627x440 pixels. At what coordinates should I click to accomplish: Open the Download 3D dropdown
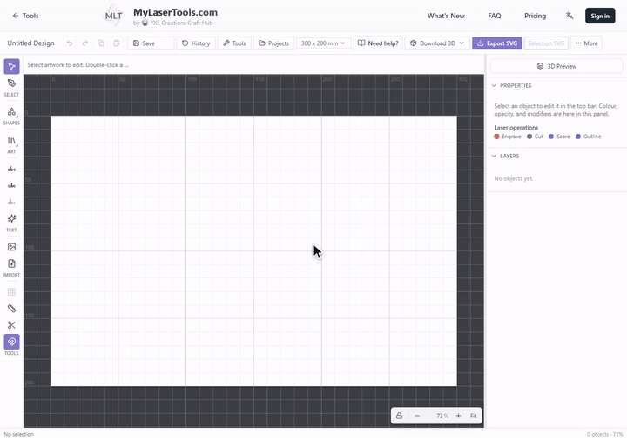437,43
